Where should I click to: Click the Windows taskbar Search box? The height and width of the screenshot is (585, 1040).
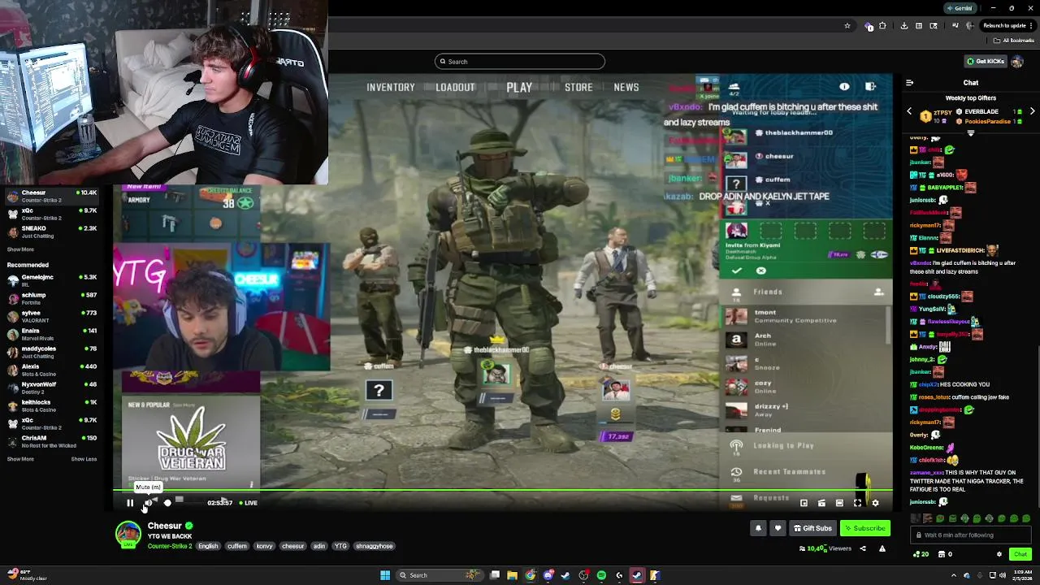coord(439,575)
